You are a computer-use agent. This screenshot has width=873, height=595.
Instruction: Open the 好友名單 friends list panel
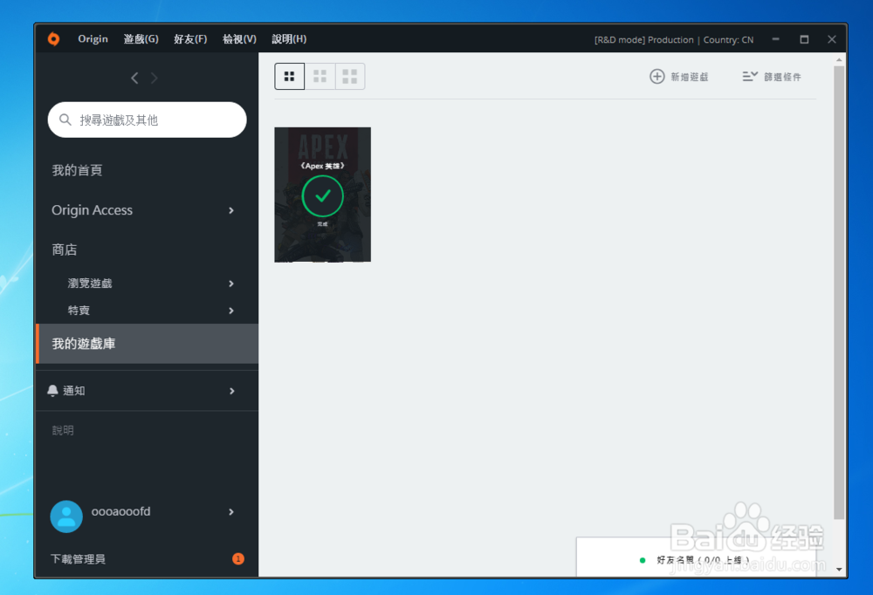pyautogui.click(x=697, y=557)
